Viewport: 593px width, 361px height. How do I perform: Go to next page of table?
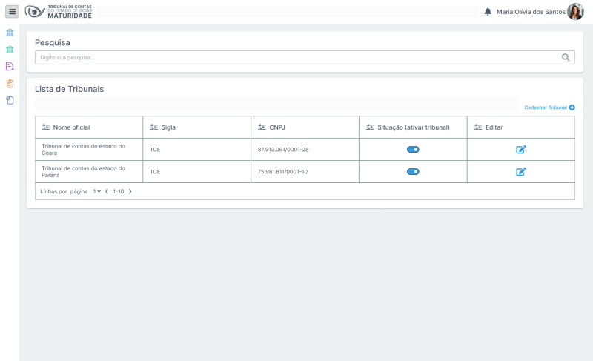(x=130, y=191)
